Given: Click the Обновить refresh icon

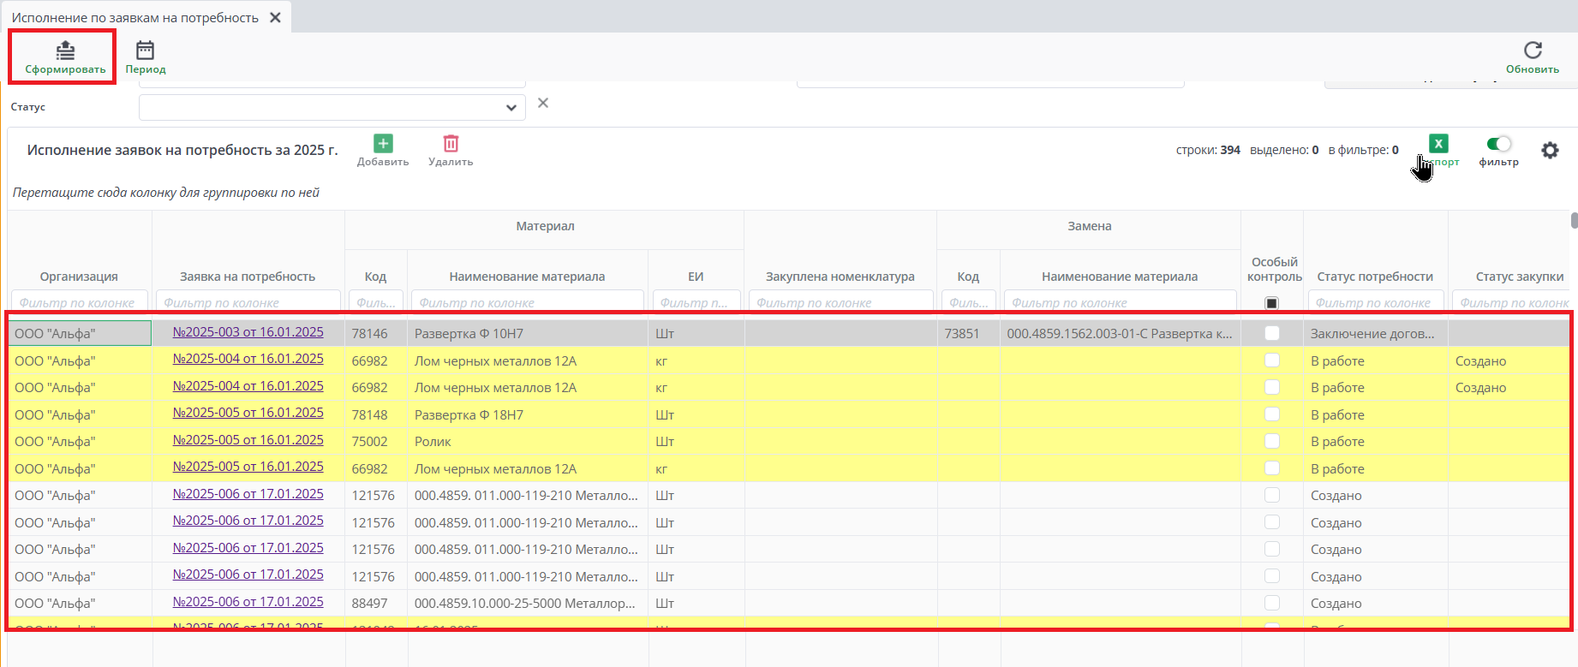Looking at the screenshot, I should [x=1532, y=51].
